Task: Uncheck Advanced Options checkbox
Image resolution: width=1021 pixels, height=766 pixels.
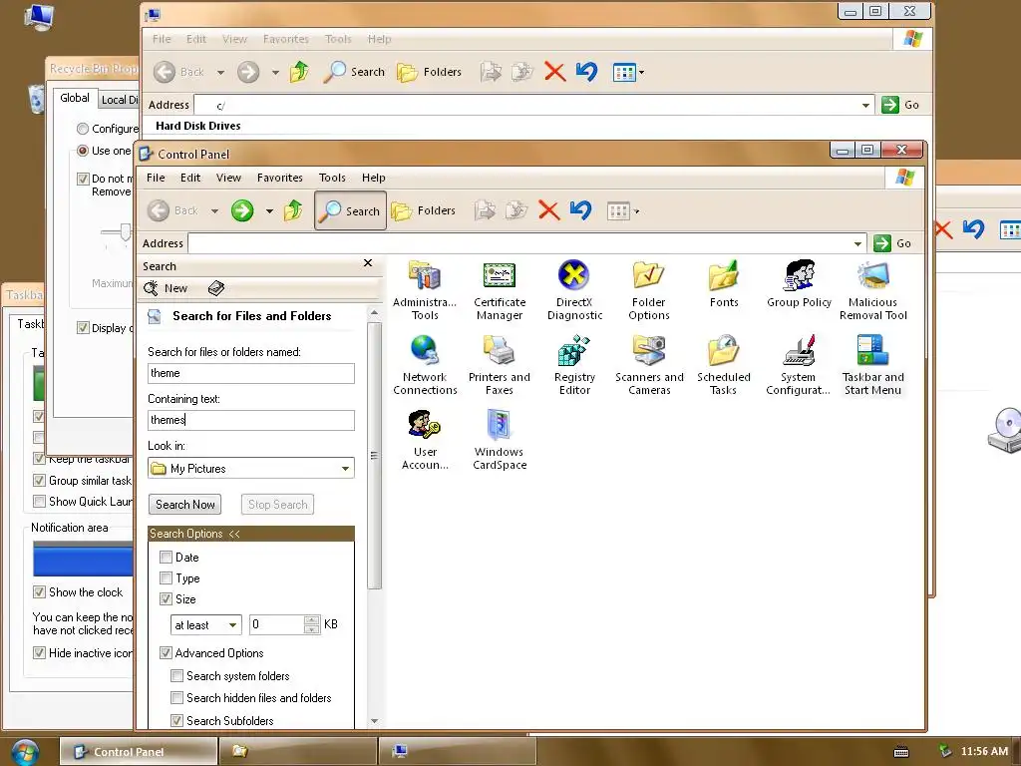Action: coord(167,652)
